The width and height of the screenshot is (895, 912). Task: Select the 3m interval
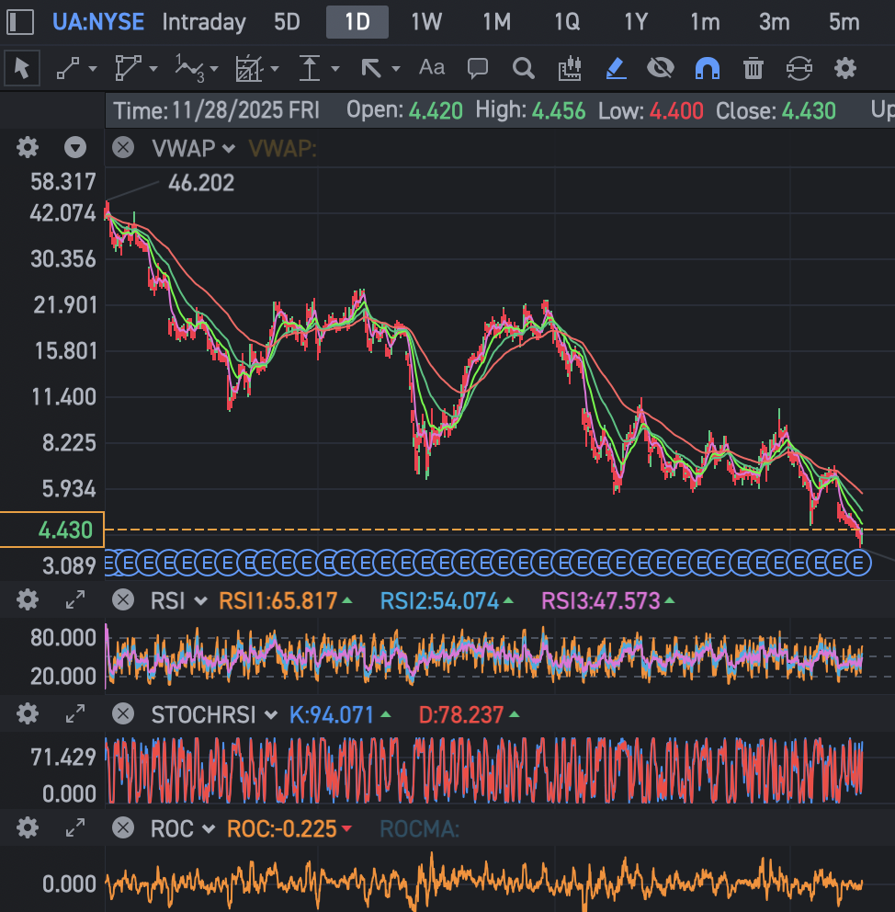click(x=774, y=22)
